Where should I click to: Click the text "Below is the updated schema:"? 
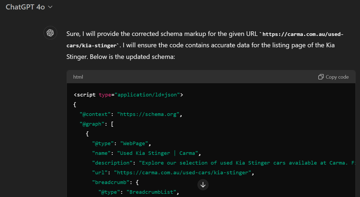133,57
